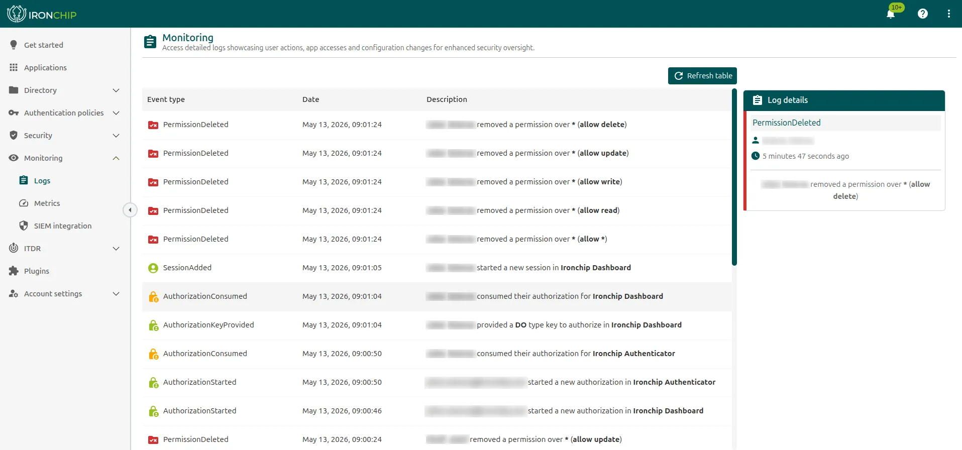Select AuthorizationStarted 09:00:50 row
962x450 pixels.
(x=437, y=382)
